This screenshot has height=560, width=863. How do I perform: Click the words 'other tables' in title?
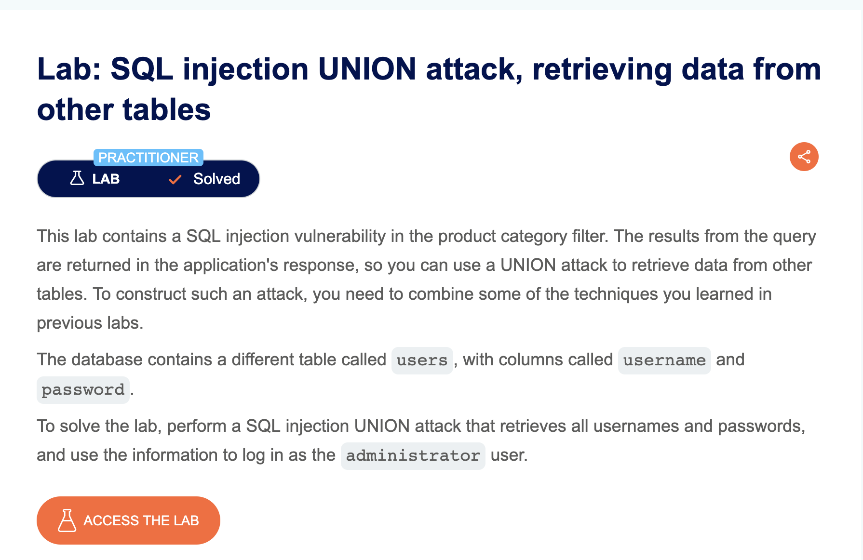click(x=124, y=109)
